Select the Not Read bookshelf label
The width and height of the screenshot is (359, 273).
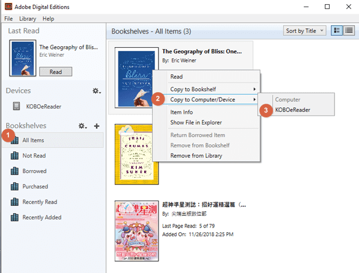pos(34,156)
